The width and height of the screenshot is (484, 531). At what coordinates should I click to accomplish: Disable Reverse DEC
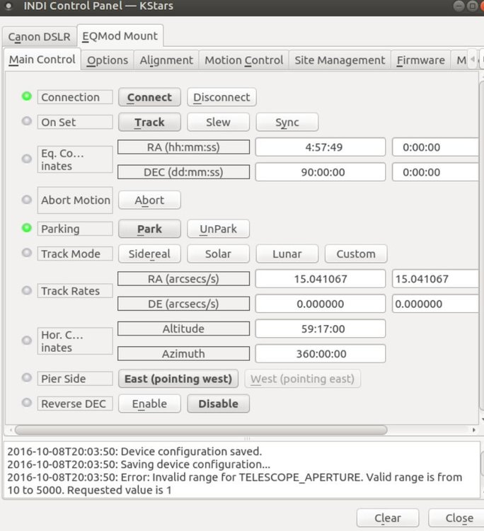pos(219,404)
